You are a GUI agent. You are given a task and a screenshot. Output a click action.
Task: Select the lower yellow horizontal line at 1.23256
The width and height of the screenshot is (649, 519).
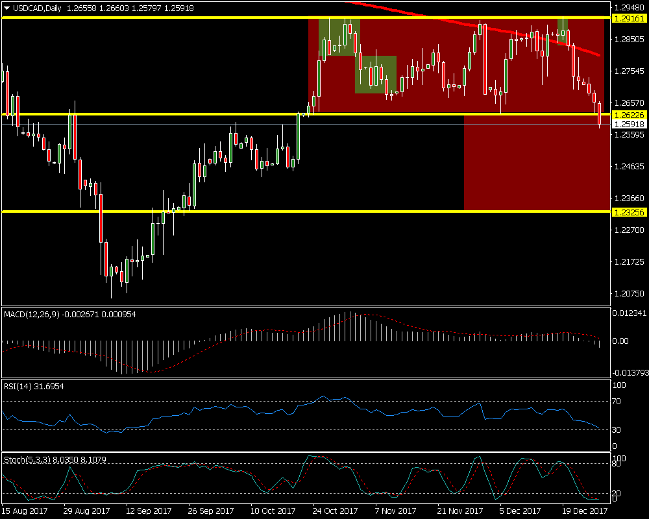(260, 211)
